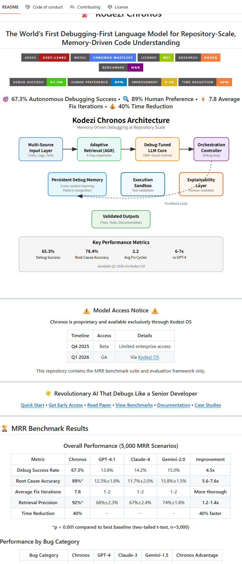The image size is (242, 564).
Task: Click the 'Average Fix Iterations' row label
Action: pos(38,492)
